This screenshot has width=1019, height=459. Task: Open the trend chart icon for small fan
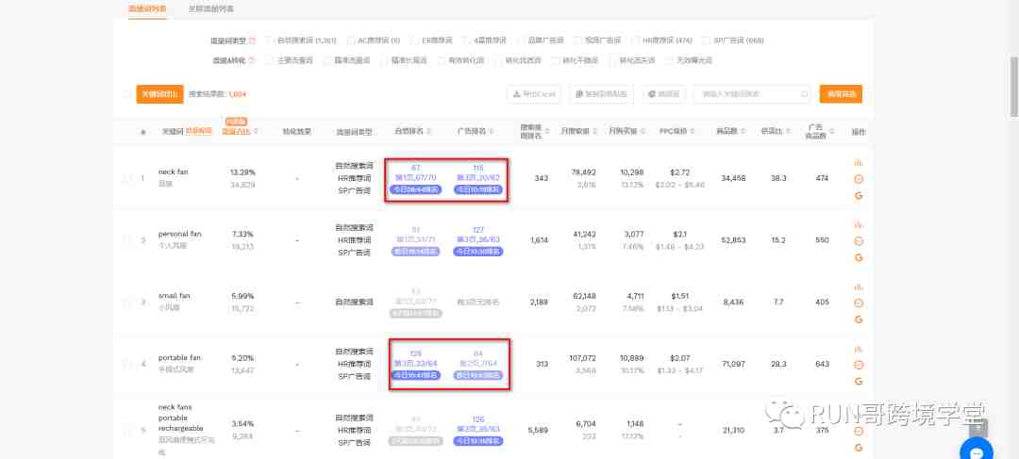859,287
